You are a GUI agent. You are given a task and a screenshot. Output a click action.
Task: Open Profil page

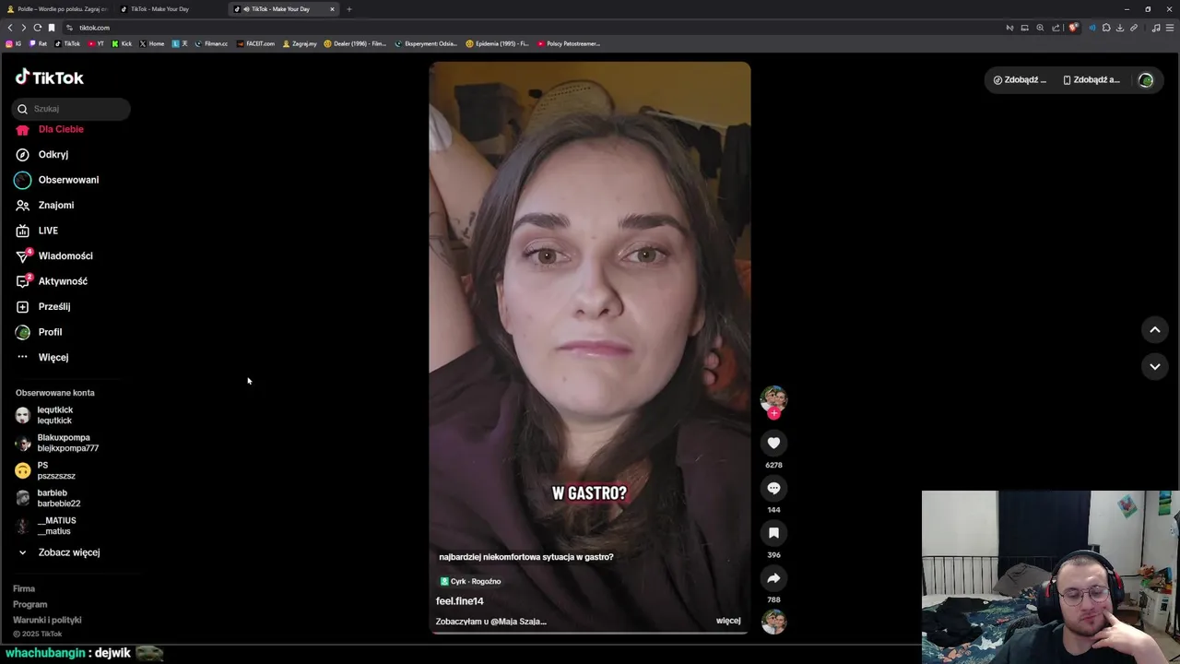point(39,332)
